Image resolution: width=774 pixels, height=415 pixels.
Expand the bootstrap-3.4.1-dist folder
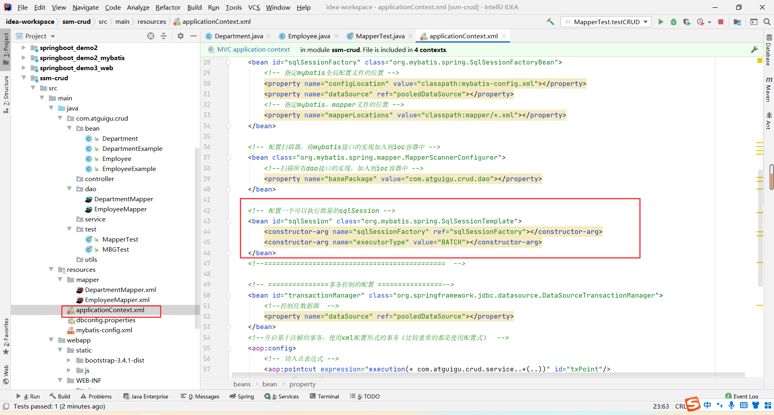tap(69, 360)
